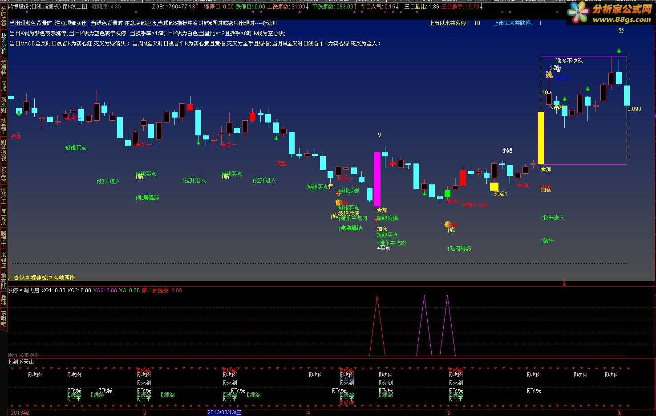Click the money-bag icon beside 波段抄底
The width and height of the screenshot is (656, 416).
pyautogui.click(x=338, y=203)
